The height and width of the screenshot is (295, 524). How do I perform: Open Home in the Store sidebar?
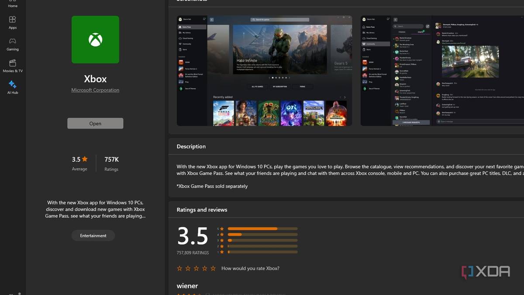pos(13,4)
